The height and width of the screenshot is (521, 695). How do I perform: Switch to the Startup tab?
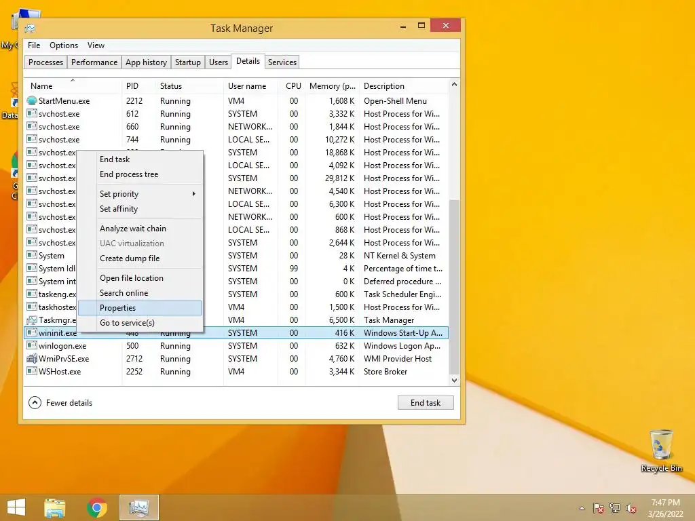[x=188, y=62]
